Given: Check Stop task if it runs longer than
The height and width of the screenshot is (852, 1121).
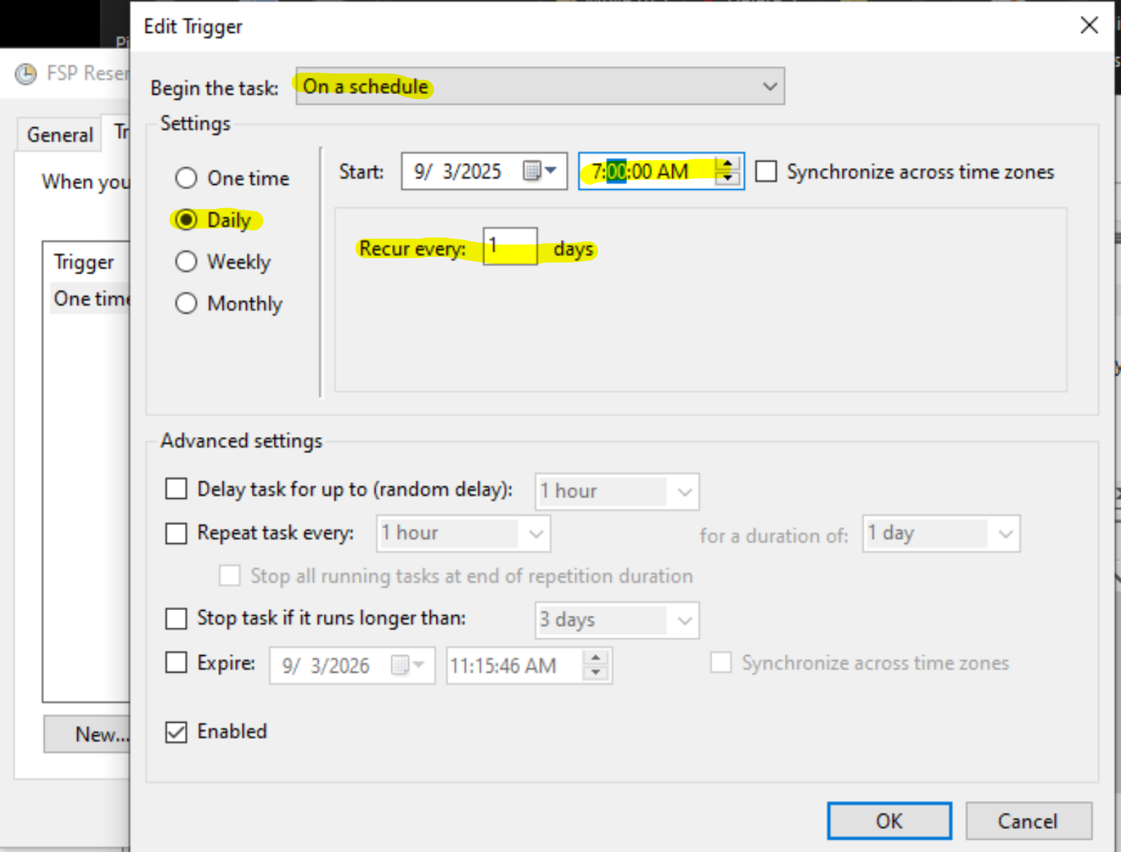Looking at the screenshot, I should point(176,618).
